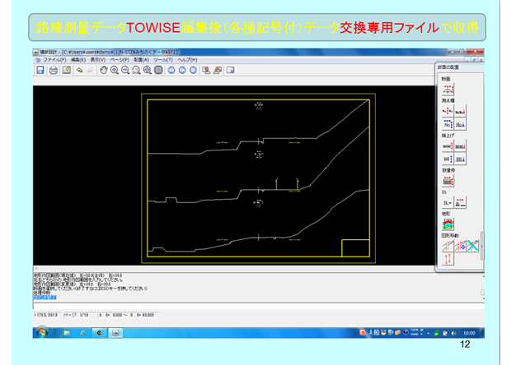Click the 数量枠 quantity frame icon
This screenshot has width=511, height=365.
[x=448, y=181]
